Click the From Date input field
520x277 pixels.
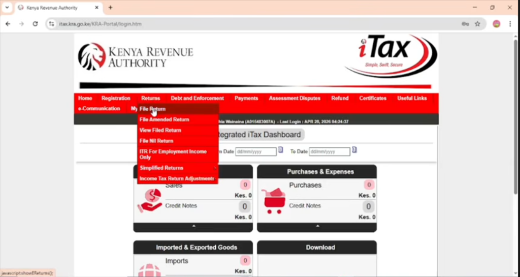point(256,151)
